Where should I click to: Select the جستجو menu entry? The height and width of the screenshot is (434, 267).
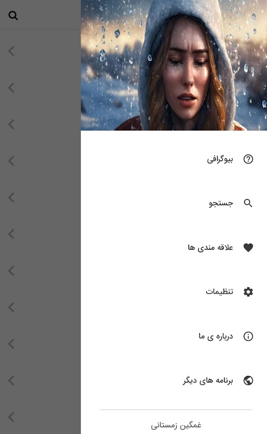[x=174, y=203]
